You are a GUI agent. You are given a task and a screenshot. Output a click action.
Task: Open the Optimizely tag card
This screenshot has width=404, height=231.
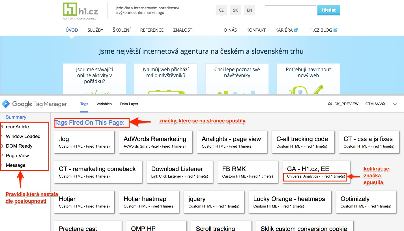click(x=366, y=202)
